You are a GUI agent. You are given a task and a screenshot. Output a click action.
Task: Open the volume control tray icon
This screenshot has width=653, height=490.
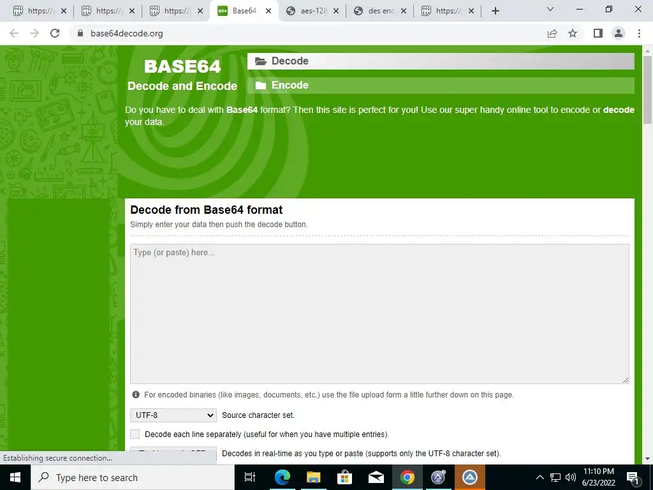[x=571, y=477]
